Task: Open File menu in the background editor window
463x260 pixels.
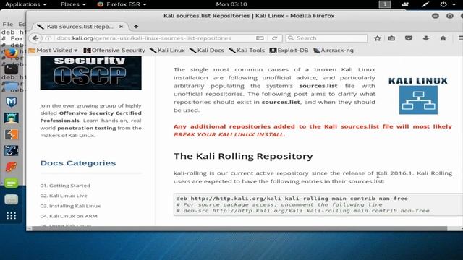Action: 8,24
